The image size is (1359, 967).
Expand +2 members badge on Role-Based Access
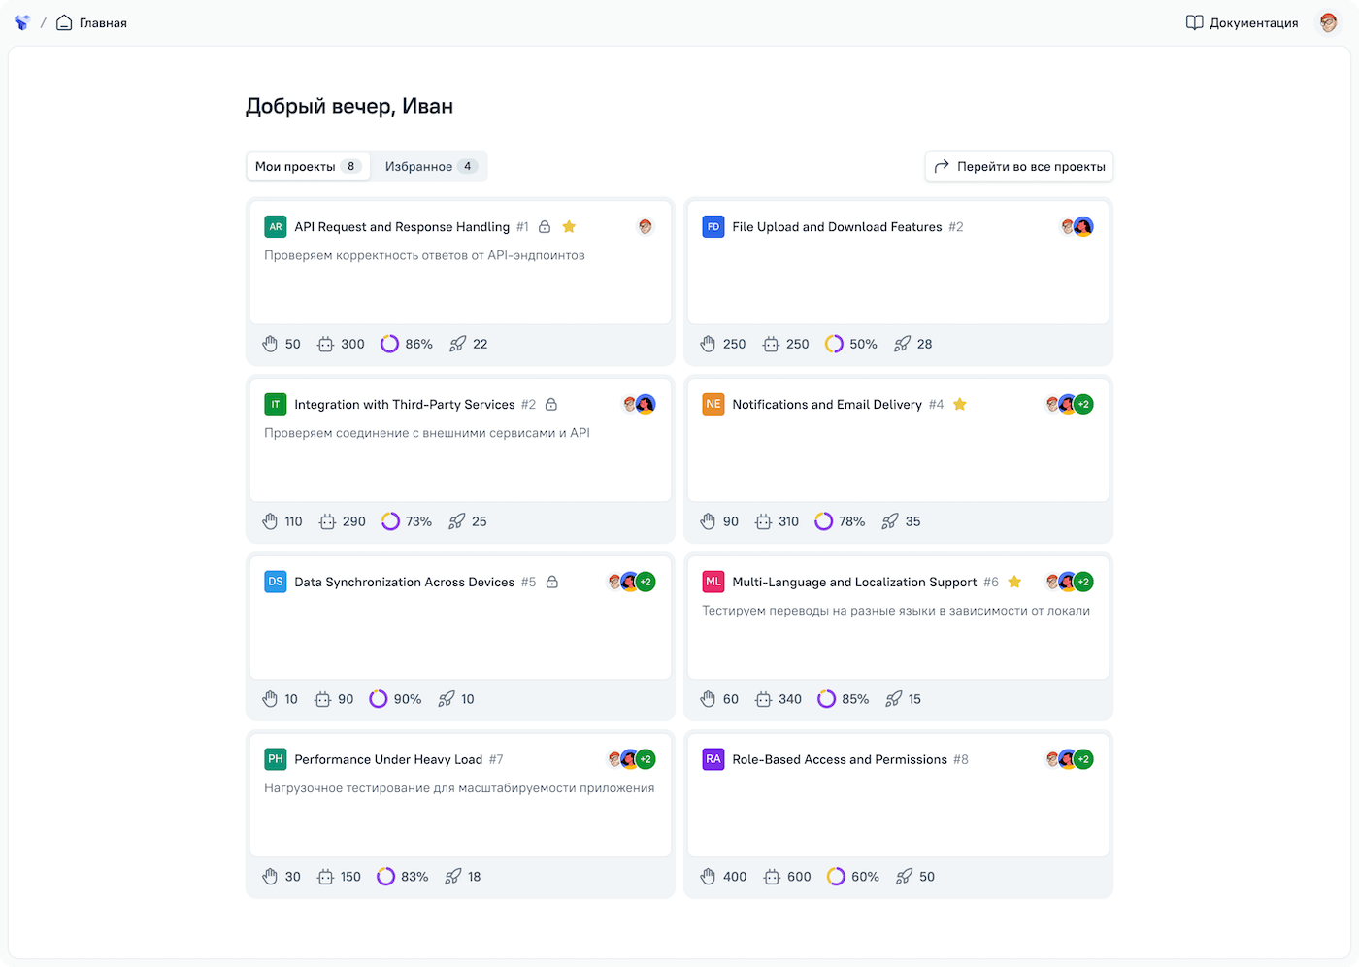coord(1083,759)
